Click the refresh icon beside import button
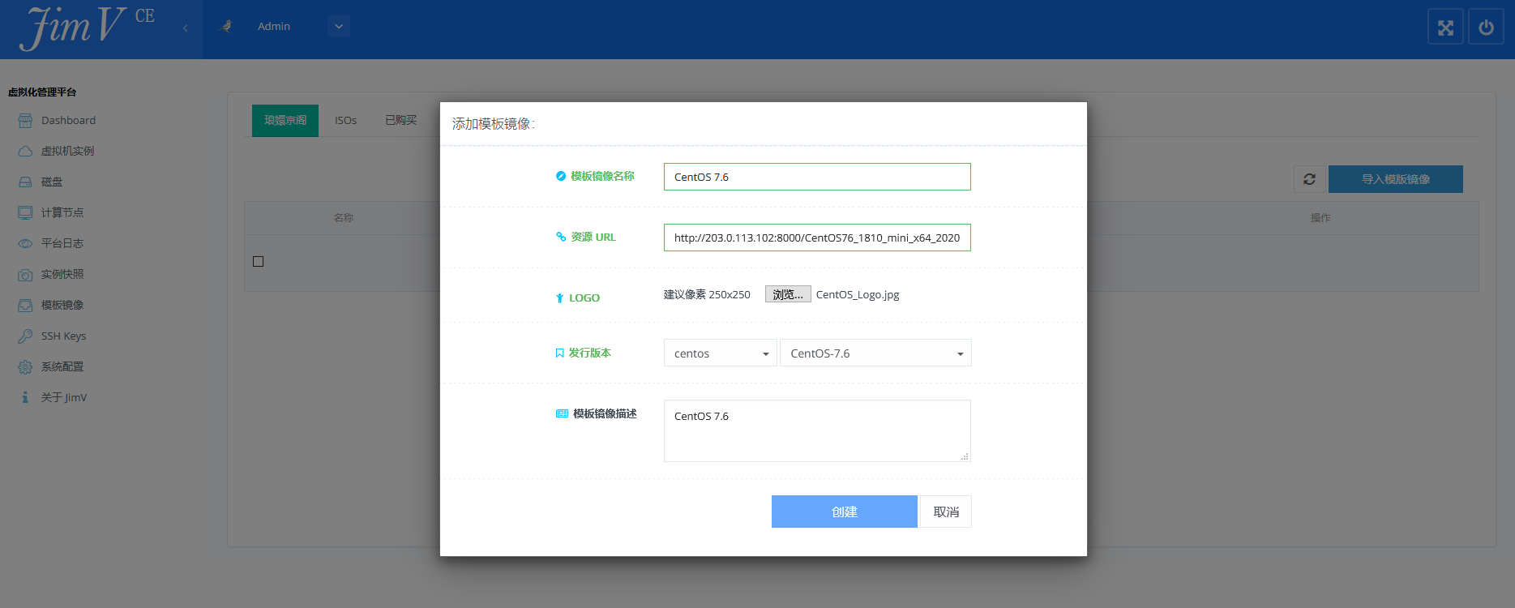 (x=1309, y=179)
